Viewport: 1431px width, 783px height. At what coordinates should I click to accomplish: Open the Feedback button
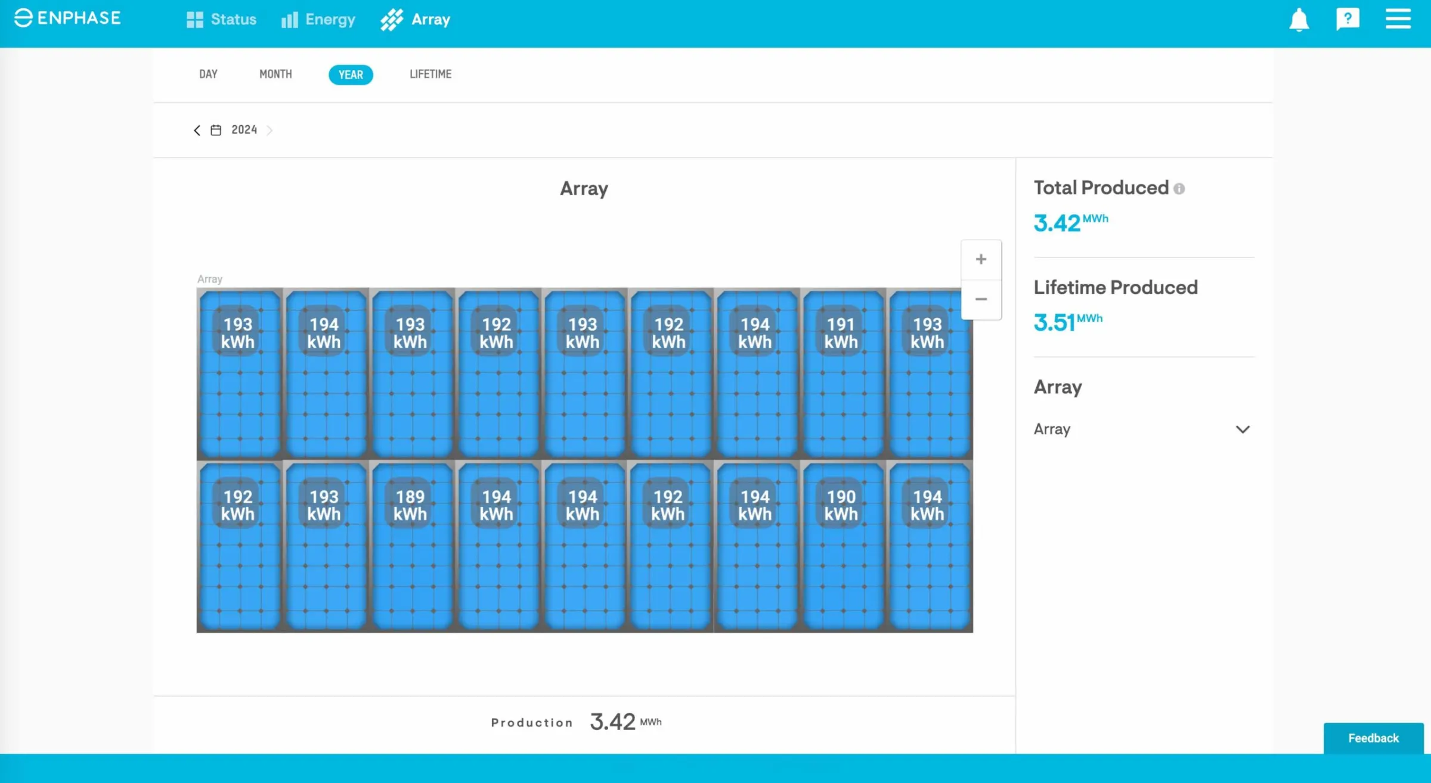pos(1373,738)
